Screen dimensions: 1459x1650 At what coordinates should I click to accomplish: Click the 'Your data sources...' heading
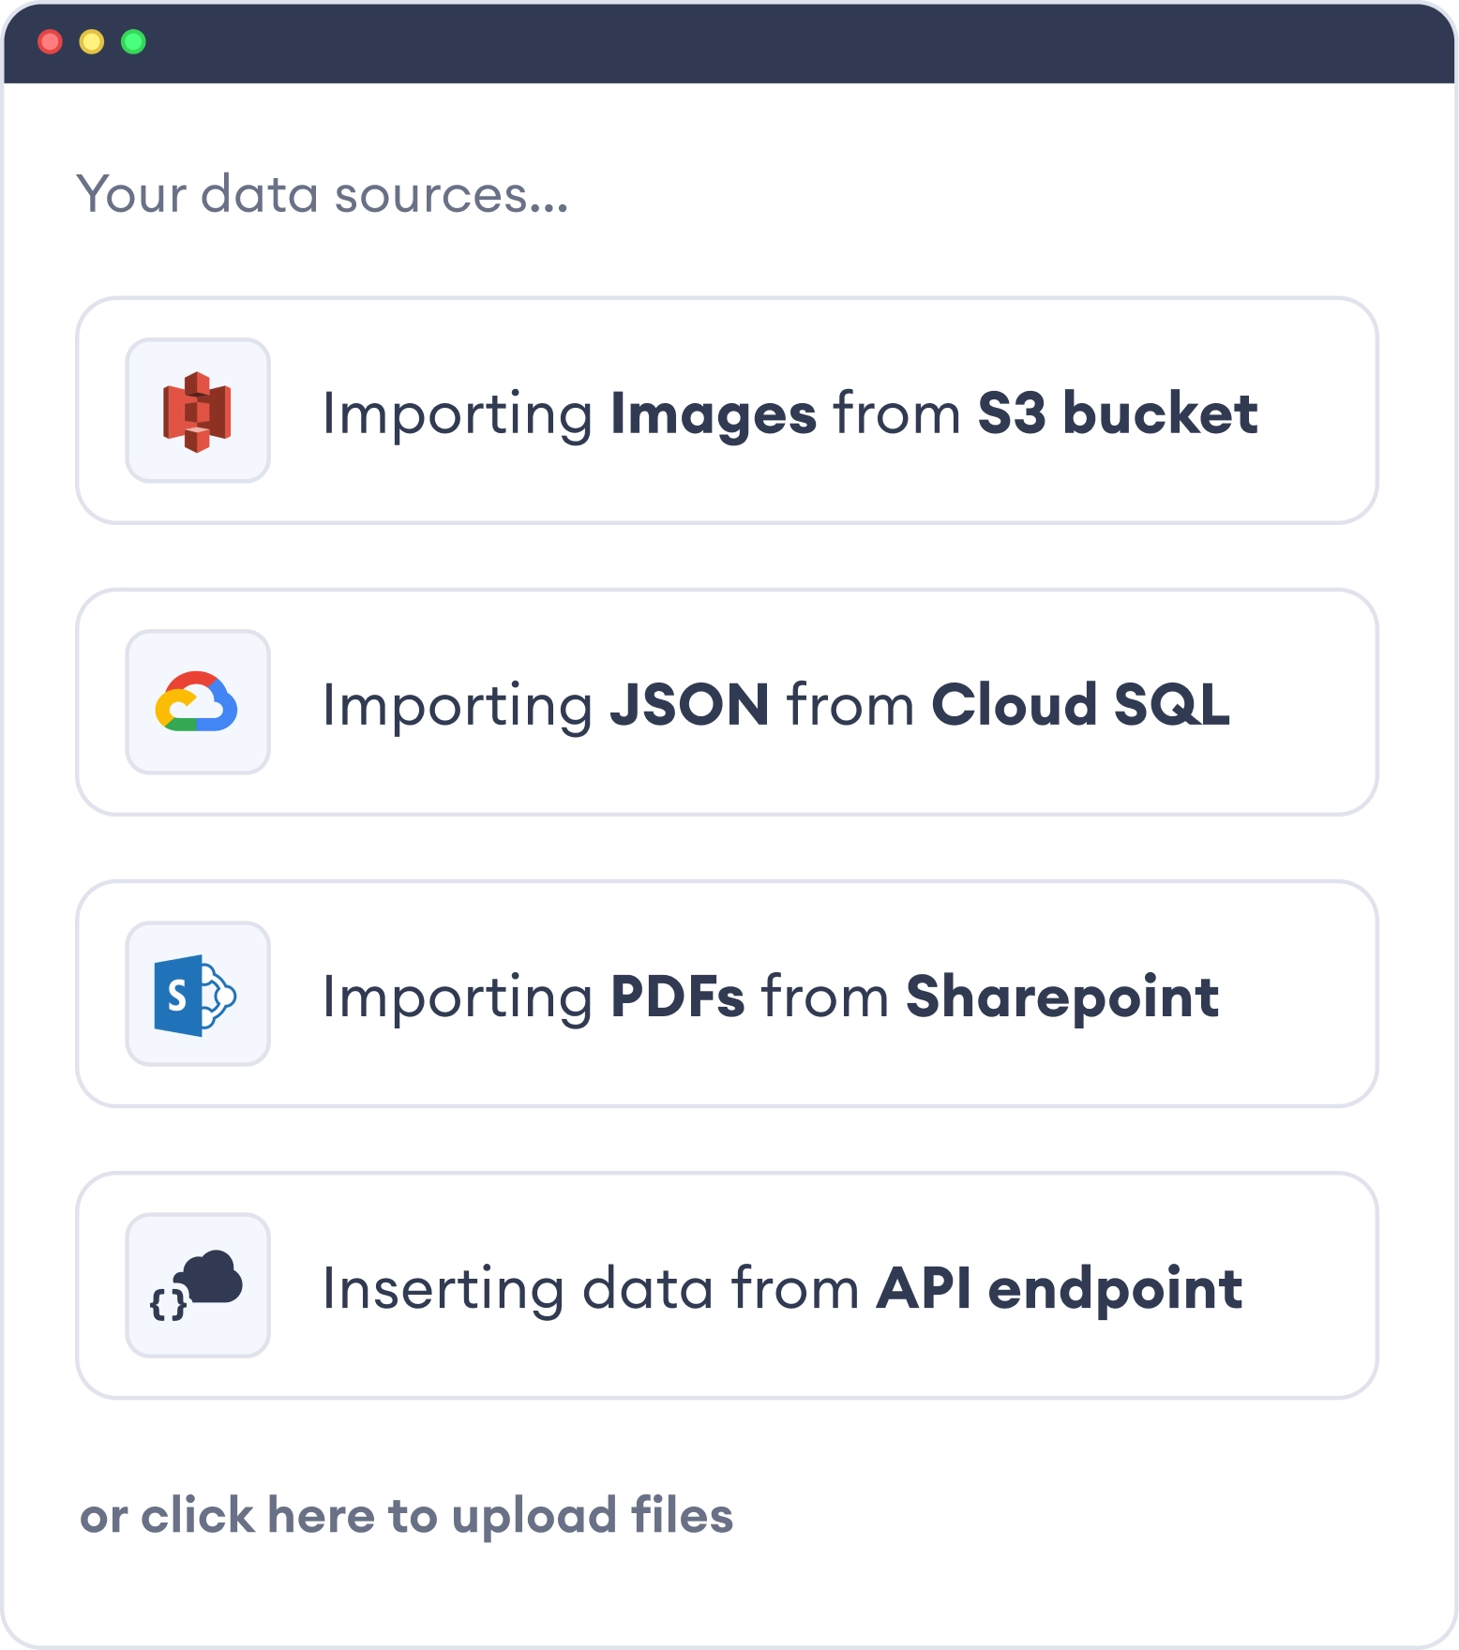322,194
